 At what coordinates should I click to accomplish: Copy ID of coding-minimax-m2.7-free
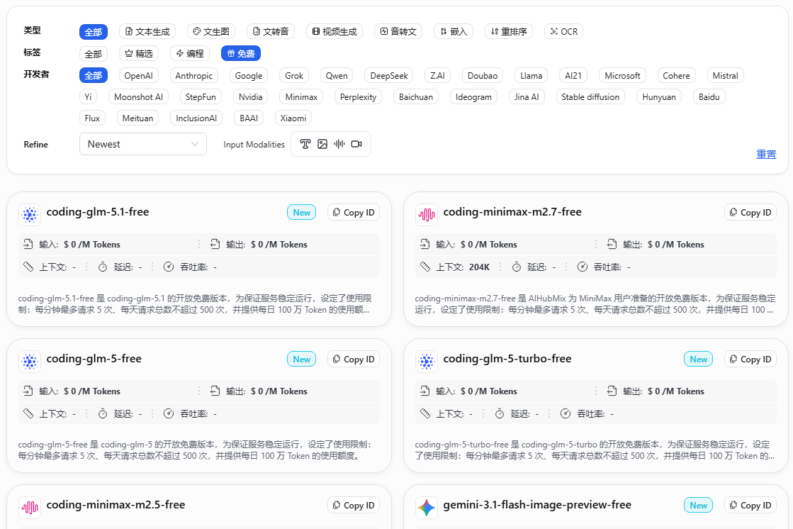point(750,213)
